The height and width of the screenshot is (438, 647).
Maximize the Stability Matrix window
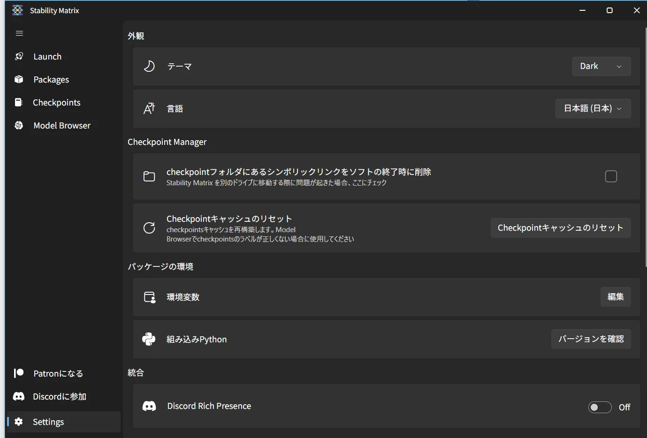tap(609, 10)
